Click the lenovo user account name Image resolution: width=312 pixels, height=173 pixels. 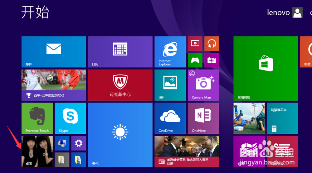click(x=278, y=12)
